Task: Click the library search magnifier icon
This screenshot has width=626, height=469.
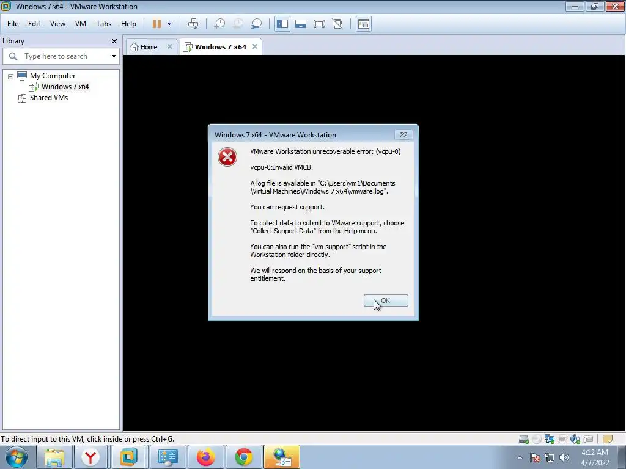Action: [x=13, y=56]
